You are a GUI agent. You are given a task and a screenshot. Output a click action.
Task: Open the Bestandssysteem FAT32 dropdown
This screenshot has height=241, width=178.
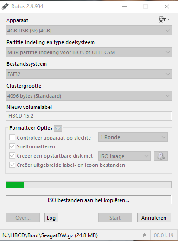click(x=89, y=74)
